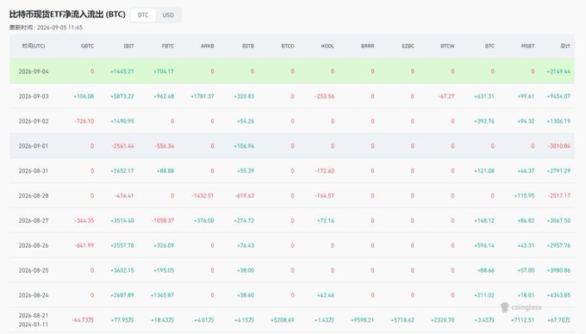Select the GBTC column header
Screen dimensions: 586x334
pyautogui.click(x=87, y=46)
